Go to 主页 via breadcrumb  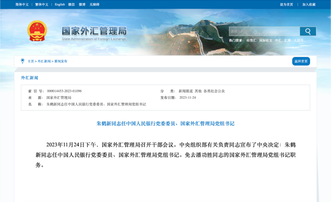tap(31, 61)
